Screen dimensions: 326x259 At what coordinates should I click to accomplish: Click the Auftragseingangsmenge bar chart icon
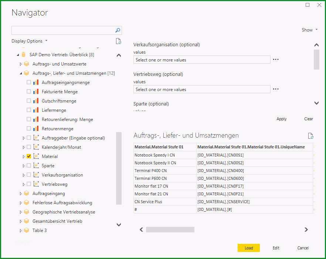pyautogui.click(x=36, y=82)
